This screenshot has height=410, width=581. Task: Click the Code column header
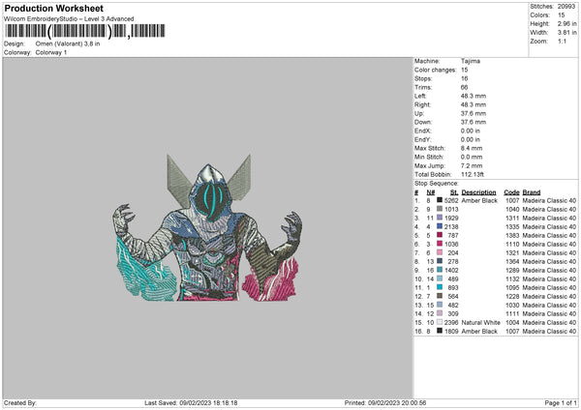[512, 191]
